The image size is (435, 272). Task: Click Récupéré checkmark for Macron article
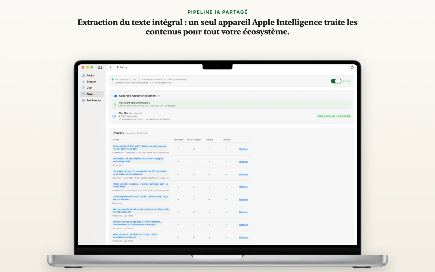pos(178,212)
